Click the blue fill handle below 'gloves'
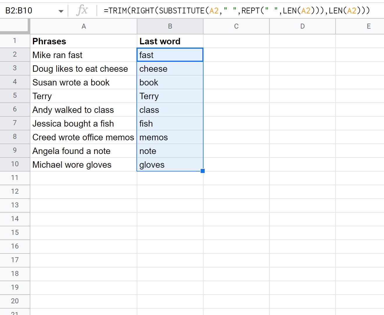 pos(203,171)
